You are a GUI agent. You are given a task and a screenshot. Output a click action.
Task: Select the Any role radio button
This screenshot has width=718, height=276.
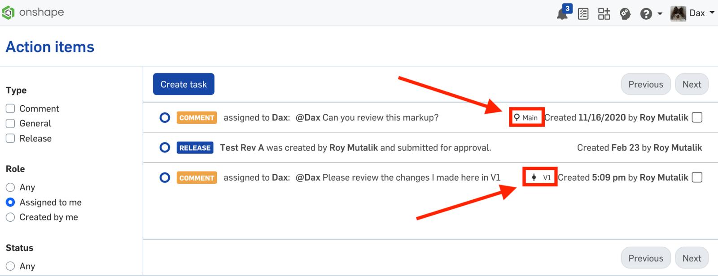tap(10, 187)
